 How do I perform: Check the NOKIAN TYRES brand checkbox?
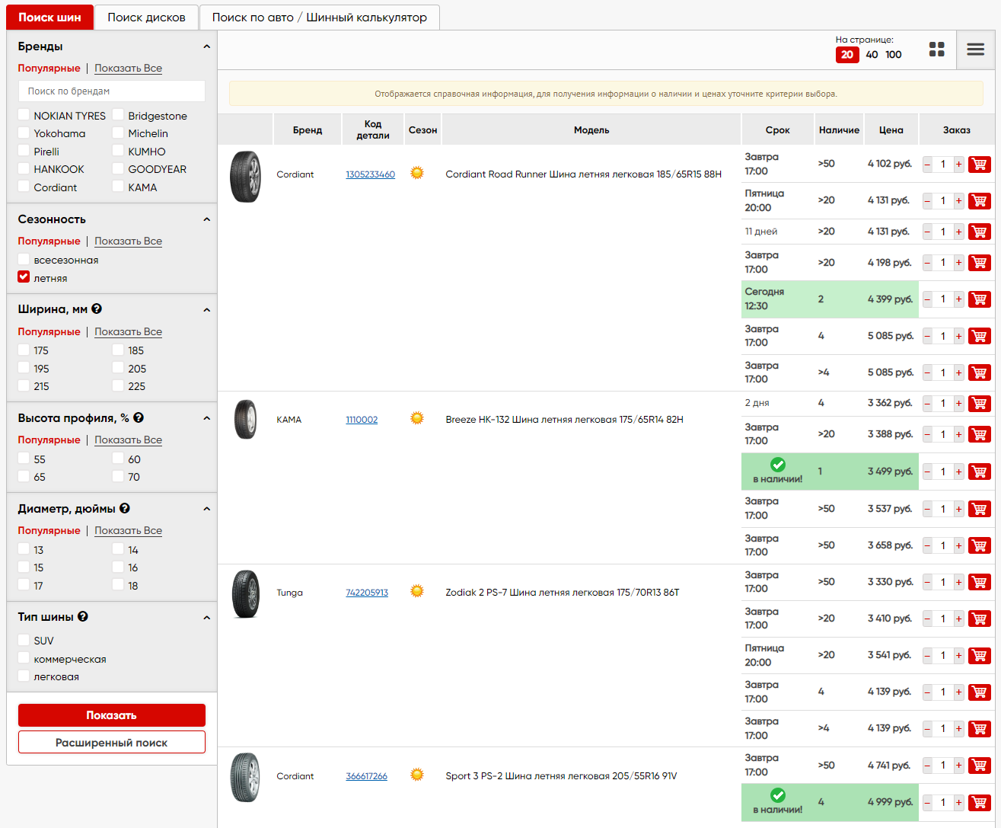(24, 115)
